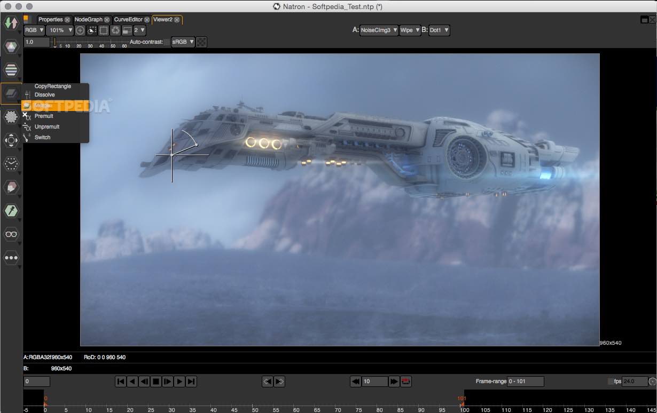The height and width of the screenshot is (413, 657).
Task: Jump to the first frame
Action: coord(121,381)
